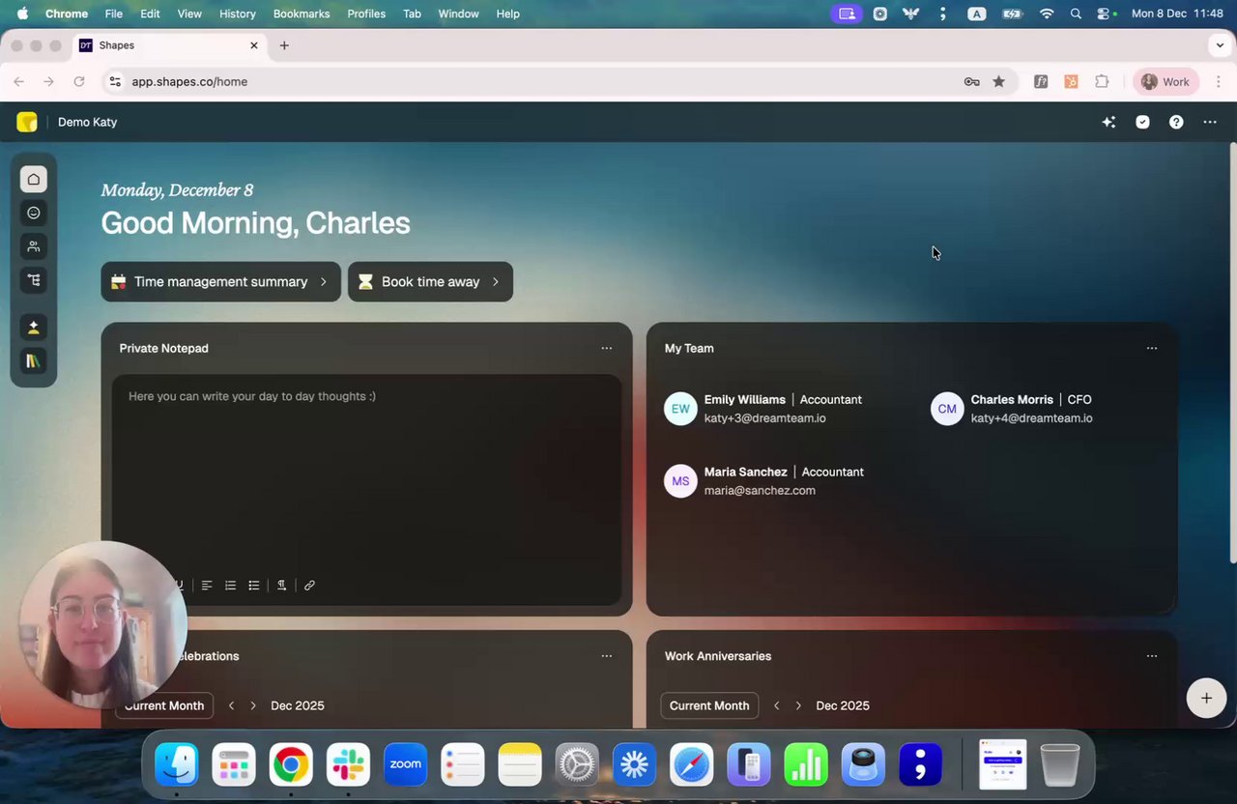This screenshot has width=1237, height=804.
Task: Select Charles Morris team member
Action: pos(1012,409)
